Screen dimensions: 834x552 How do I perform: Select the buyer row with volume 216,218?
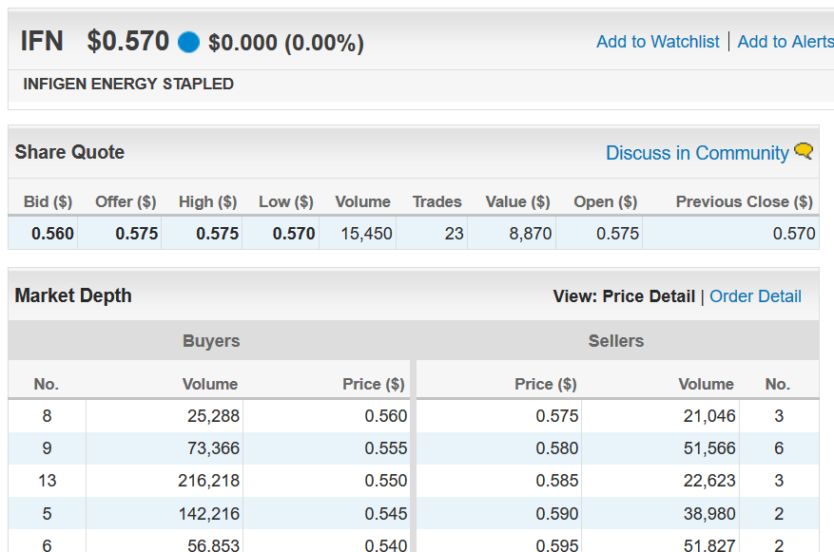pos(209,481)
